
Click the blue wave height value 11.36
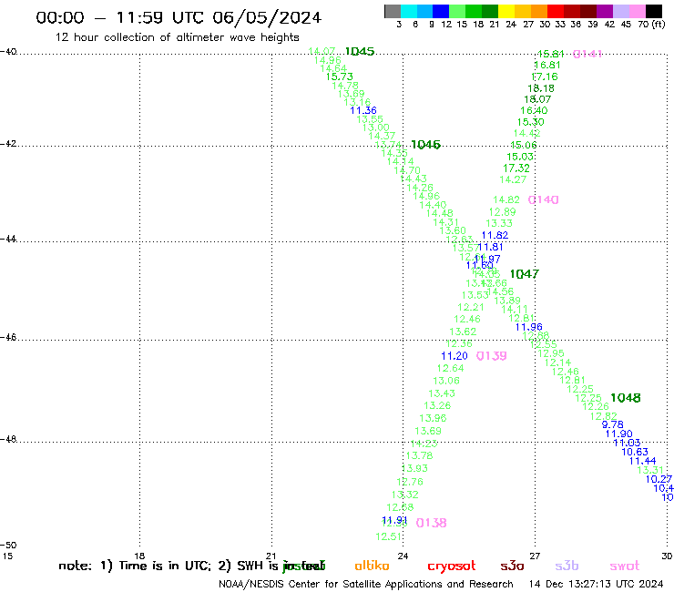[363, 110]
